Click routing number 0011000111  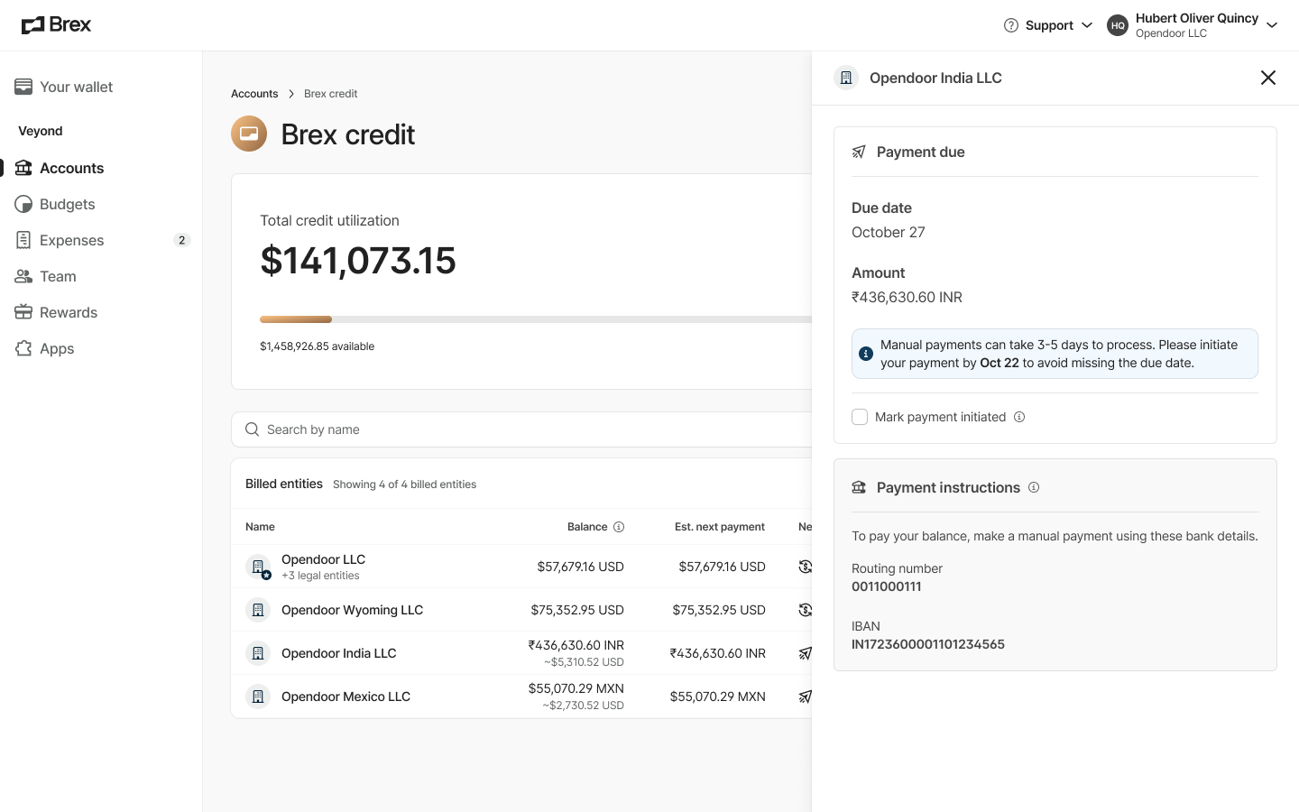pyautogui.click(x=886, y=586)
